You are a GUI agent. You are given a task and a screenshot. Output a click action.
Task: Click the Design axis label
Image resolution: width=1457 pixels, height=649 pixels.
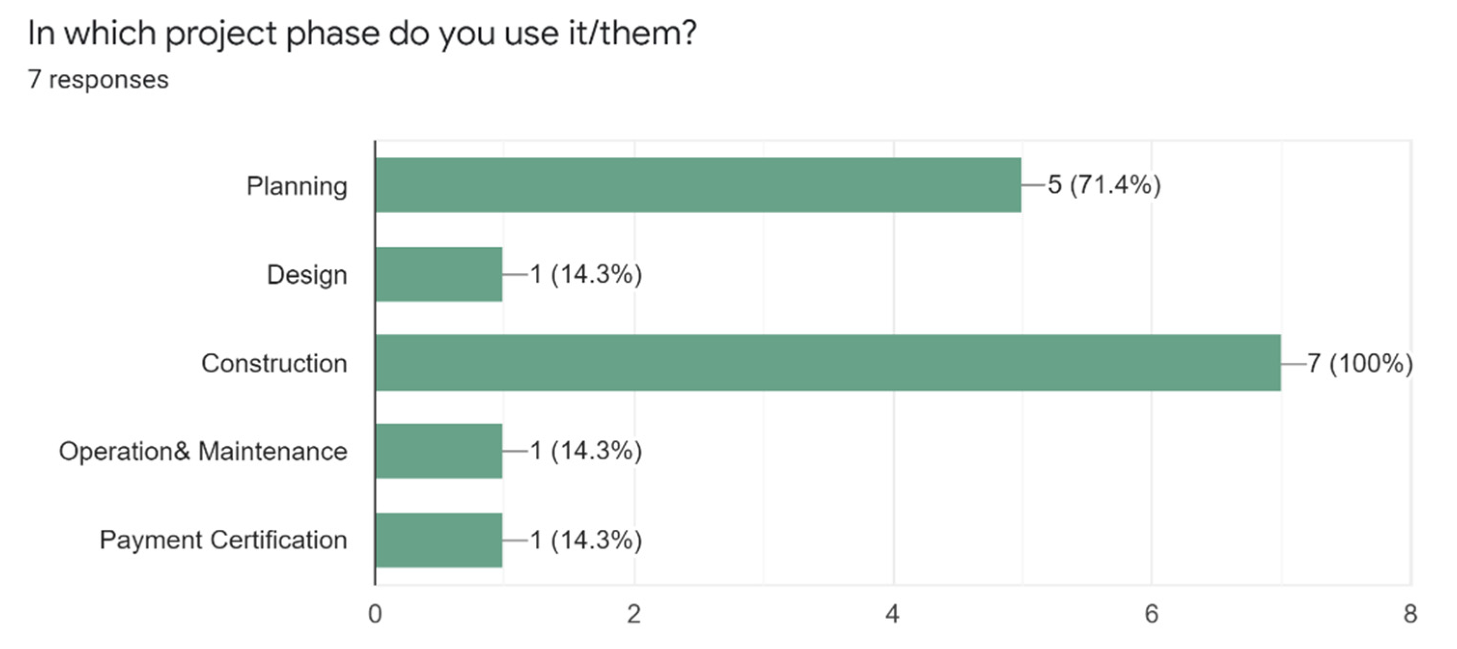306,275
